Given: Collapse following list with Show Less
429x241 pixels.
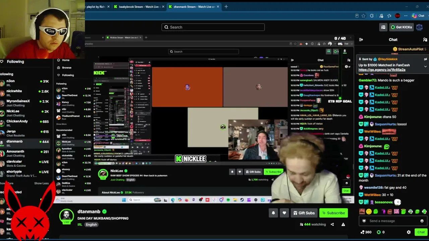Looking at the screenshot, I should click(41, 183).
